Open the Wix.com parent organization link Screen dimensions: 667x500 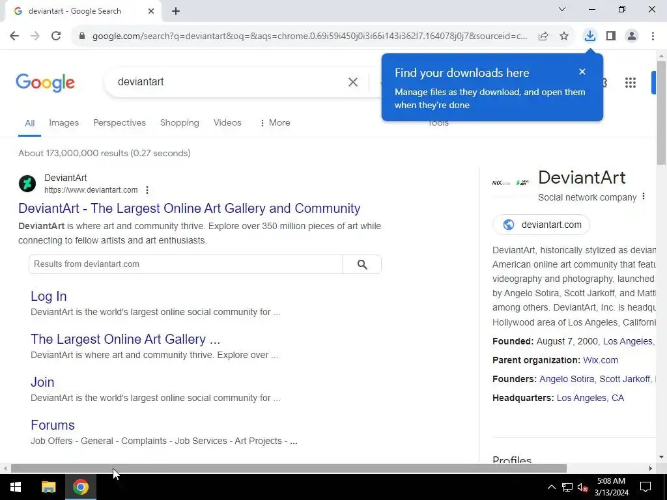tap(600, 360)
